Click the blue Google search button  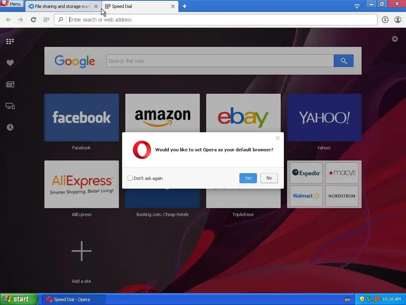(x=344, y=61)
